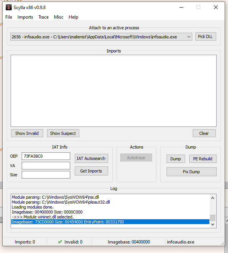Start PE Rebuild
The image size is (228, 253).
(203, 159)
